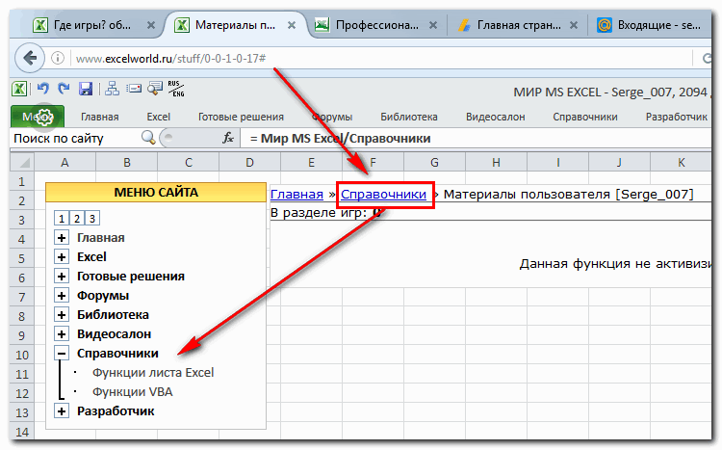Select column header A
The height and width of the screenshot is (450, 722).
(64, 162)
